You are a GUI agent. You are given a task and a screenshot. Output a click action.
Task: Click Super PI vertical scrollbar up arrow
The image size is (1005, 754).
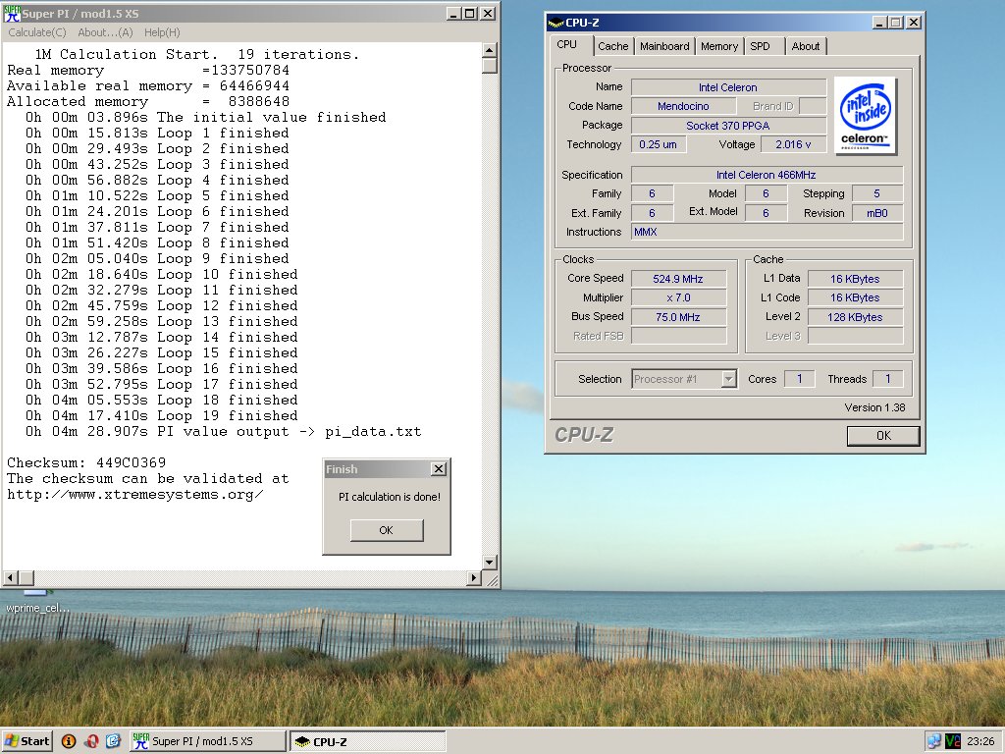(x=490, y=50)
